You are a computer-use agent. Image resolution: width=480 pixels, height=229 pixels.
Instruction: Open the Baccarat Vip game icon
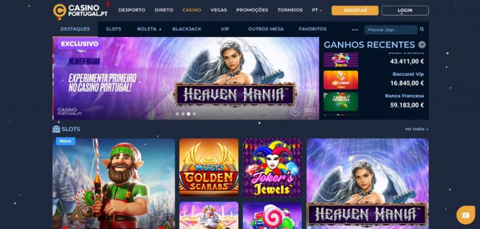pos(341,80)
